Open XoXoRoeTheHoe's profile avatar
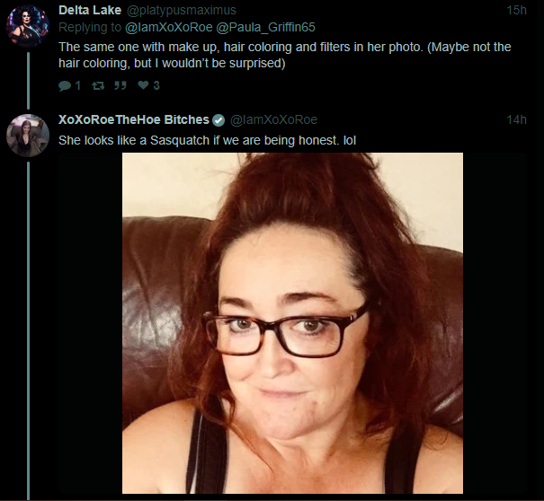Screen dimensions: 544x501 point(28,136)
